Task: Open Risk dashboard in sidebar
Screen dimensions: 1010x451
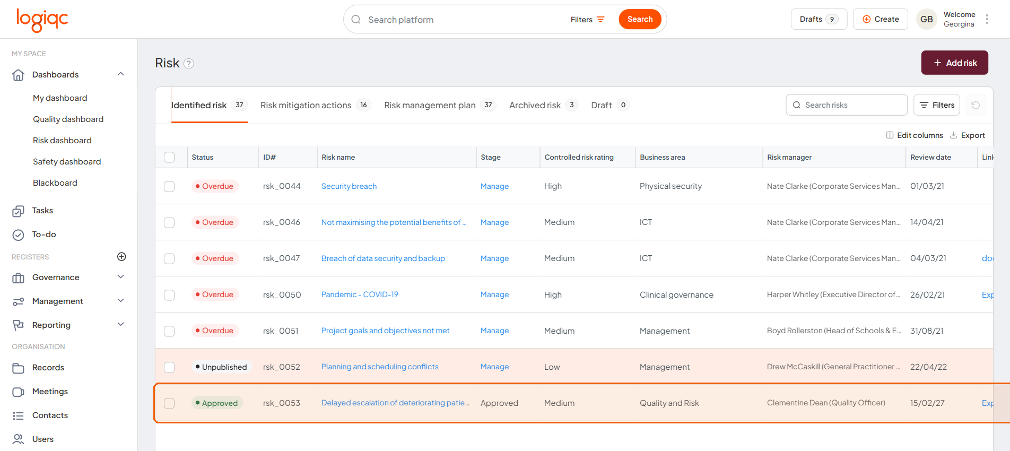Action: [62, 141]
